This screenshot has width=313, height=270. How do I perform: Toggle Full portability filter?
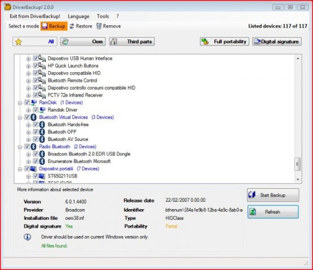224,41
